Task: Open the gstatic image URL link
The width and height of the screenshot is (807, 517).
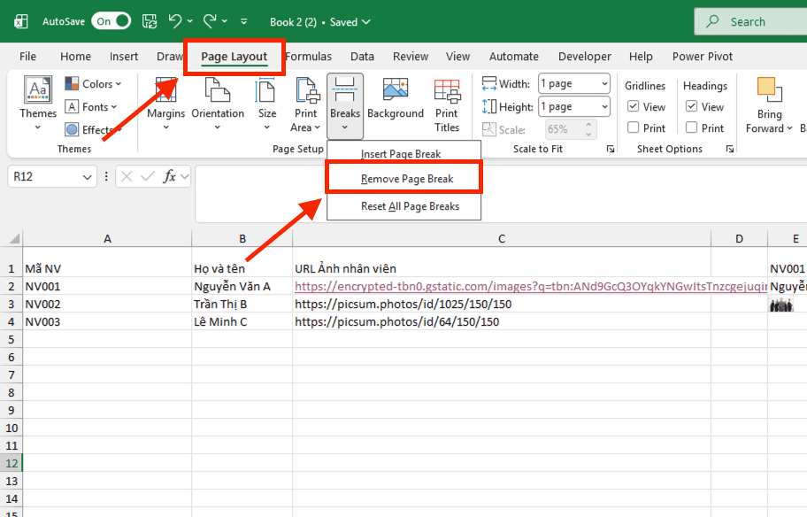Action: point(530,286)
